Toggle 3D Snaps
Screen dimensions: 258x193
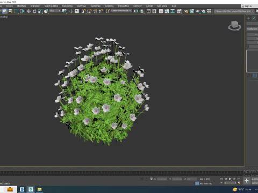tap(83, 11)
